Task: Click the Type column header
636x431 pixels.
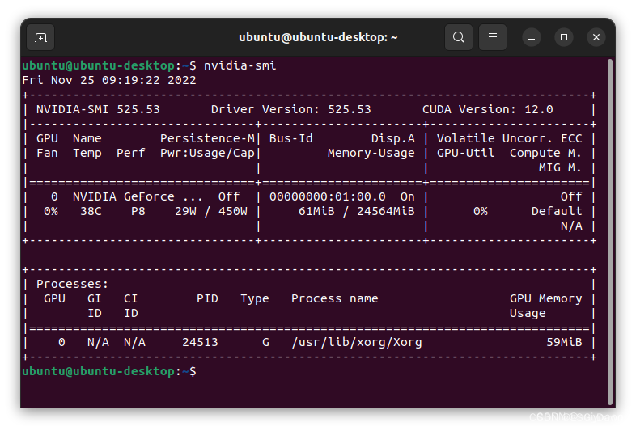Action: coord(255,299)
